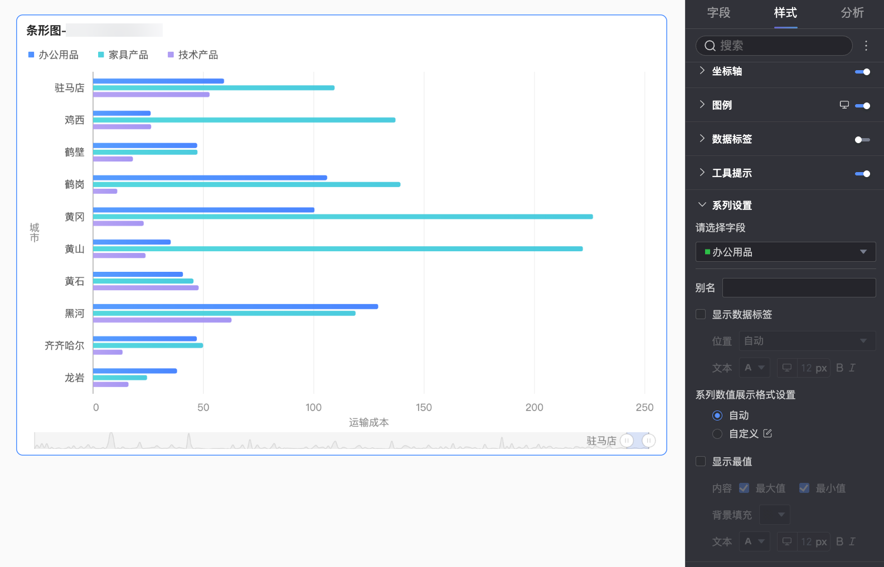The width and height of the screenshot is (884, 567).
Task: Enable the 数据标签 switch
Action: point(862,140)
